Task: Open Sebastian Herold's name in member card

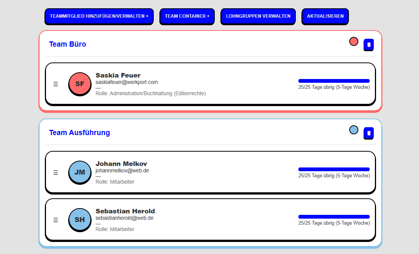Action: 125,211
